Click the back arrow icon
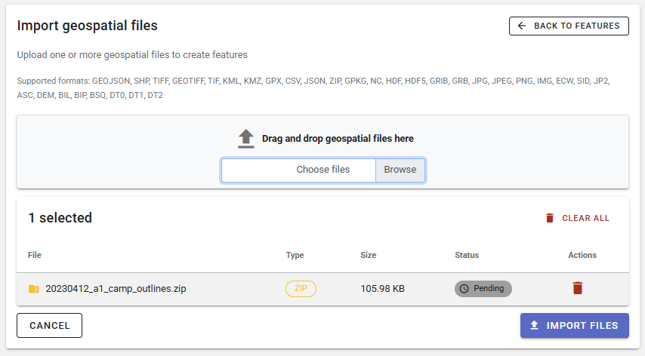Image resolution: width=645 pixels, height=356 pixels. click(x=522, y=26)
